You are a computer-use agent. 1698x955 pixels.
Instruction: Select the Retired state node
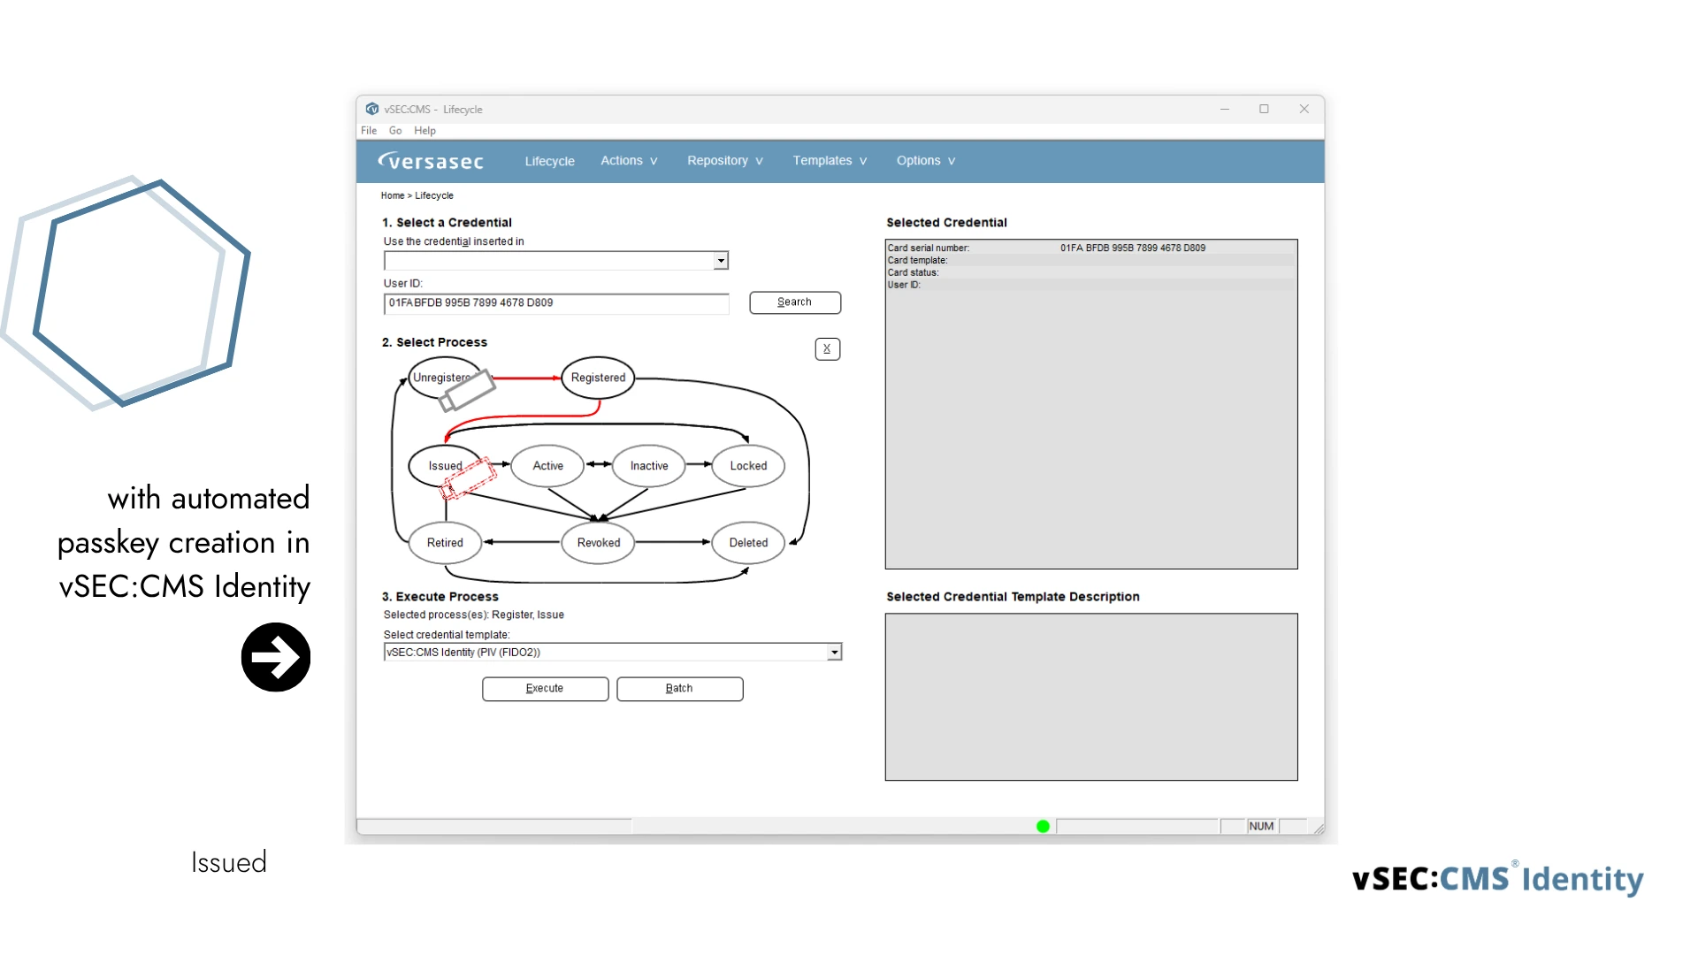click(445, 543)
